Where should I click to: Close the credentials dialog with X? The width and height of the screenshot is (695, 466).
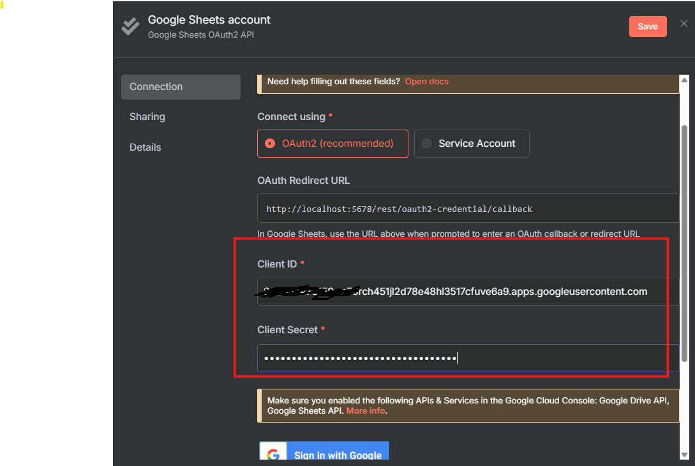pos(684,24)
